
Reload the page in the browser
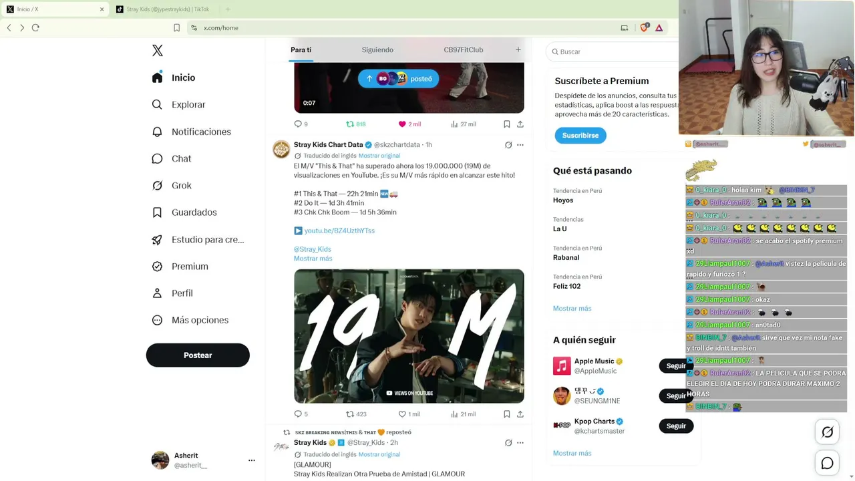[x=35, y=28]
